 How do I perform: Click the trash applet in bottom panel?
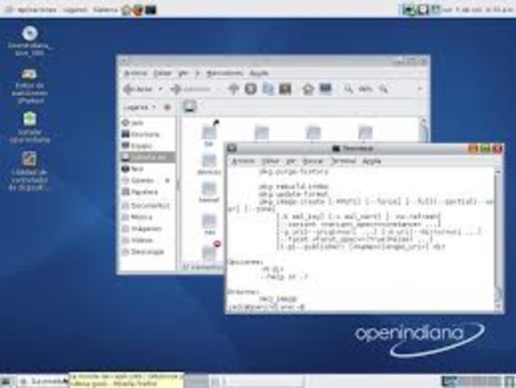(x=509, y=382)
